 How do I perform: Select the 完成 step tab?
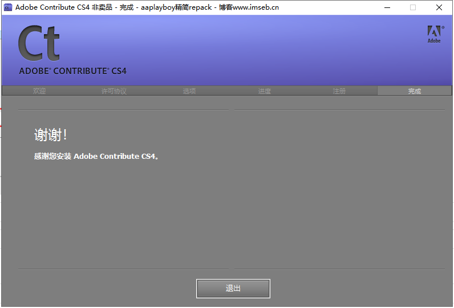[x=414, y=91]
